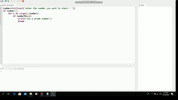Click the red Stop/Restart backend button
Screen dimensions: 178x100
point(23,1)
